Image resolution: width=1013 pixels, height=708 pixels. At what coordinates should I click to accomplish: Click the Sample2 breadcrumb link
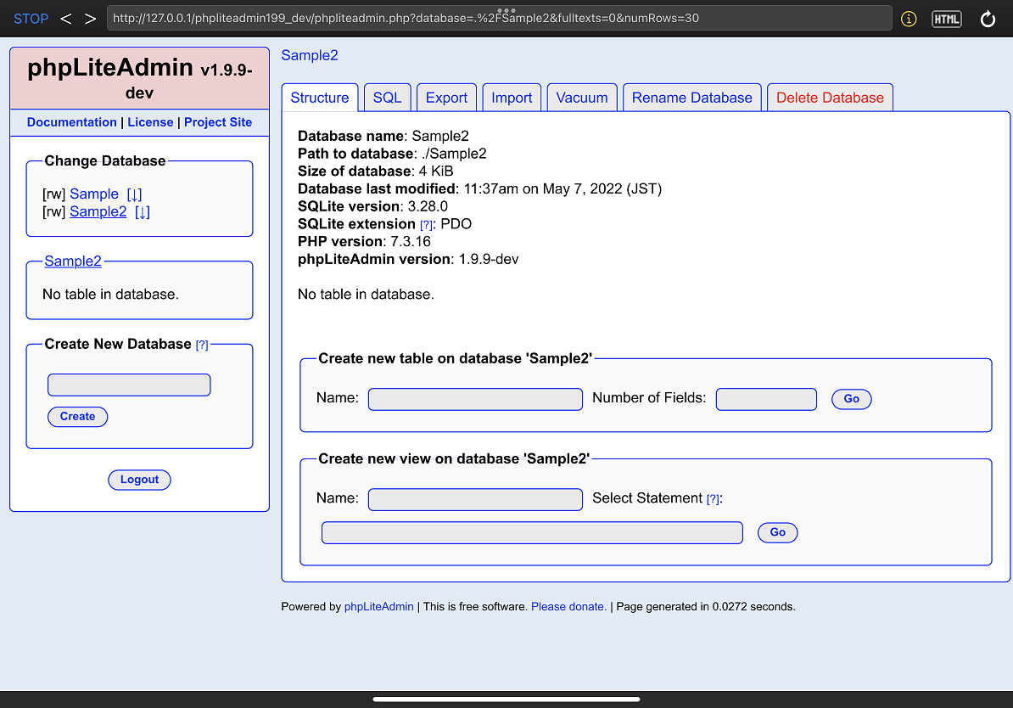[310, 56]
